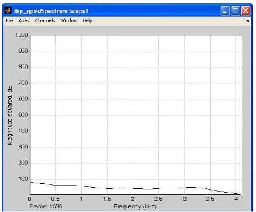Viewport: 256px width, 212px height.
Task: Click the dock arrow at menu bar right
Action: pyautogui.click(x=247, y=21)
